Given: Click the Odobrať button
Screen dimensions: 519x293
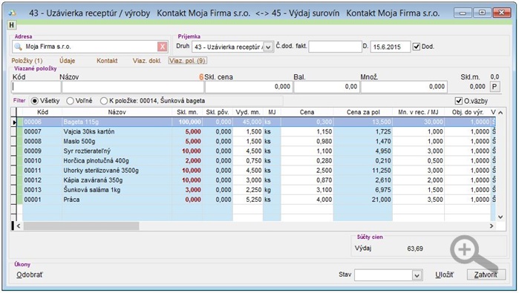Looking at the screenshot, I should 30,274.
